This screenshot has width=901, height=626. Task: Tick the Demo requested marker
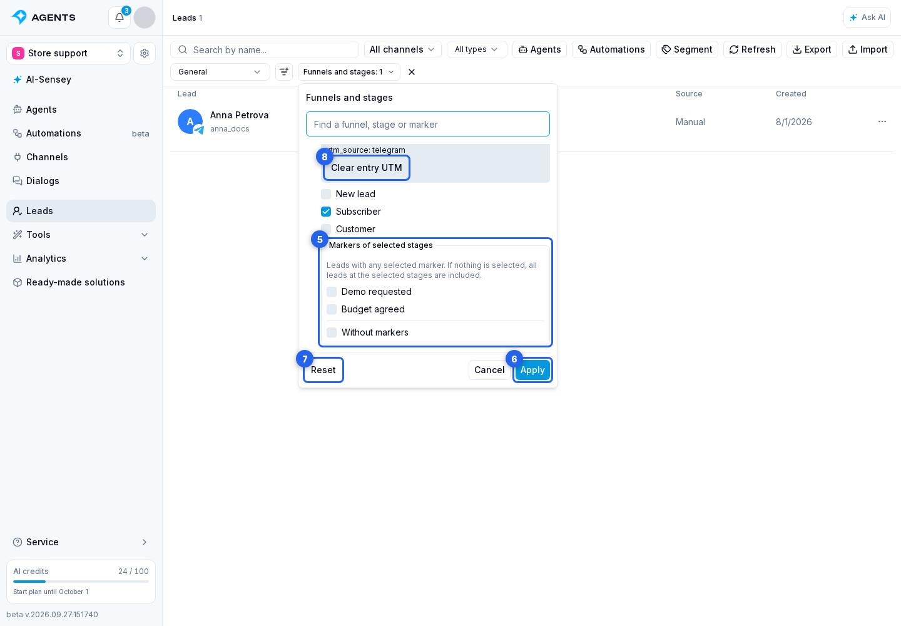point(332,292)
